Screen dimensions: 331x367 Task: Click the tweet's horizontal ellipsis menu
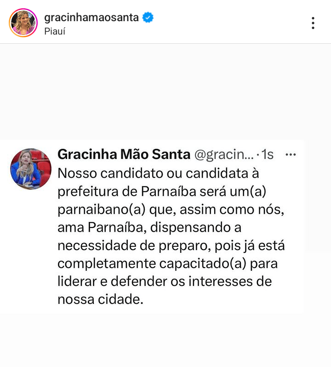(x=291, y=155)
